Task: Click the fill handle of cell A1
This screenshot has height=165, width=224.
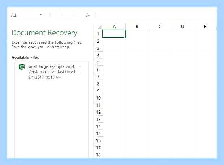Action: (x=125, y=37)
